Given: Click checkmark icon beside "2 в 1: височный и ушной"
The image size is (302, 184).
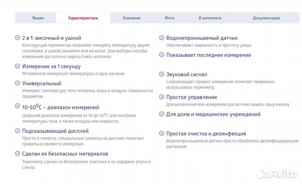Looking at the screenshot, I should coord(17,38).
